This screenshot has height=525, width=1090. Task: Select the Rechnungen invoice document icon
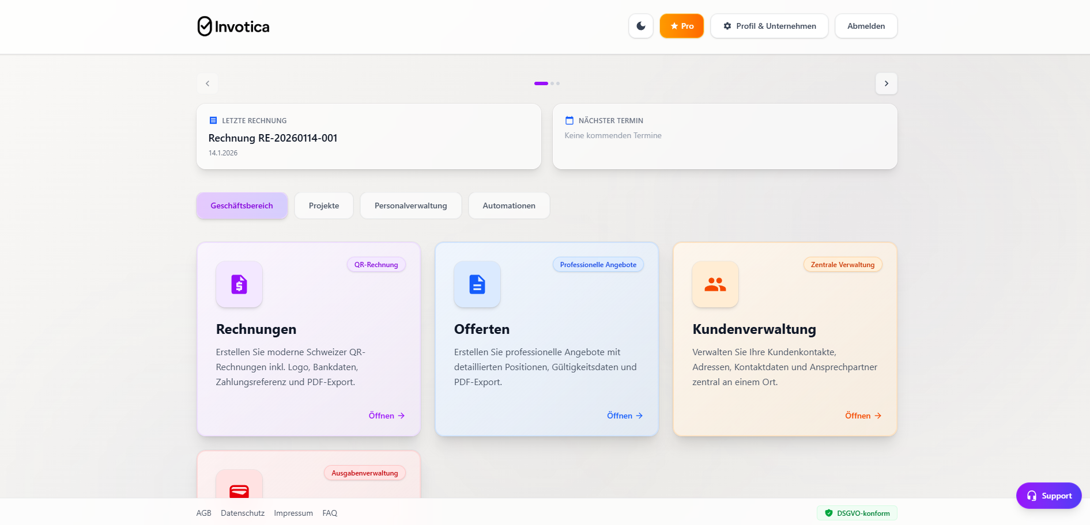(x=239, y=284)
